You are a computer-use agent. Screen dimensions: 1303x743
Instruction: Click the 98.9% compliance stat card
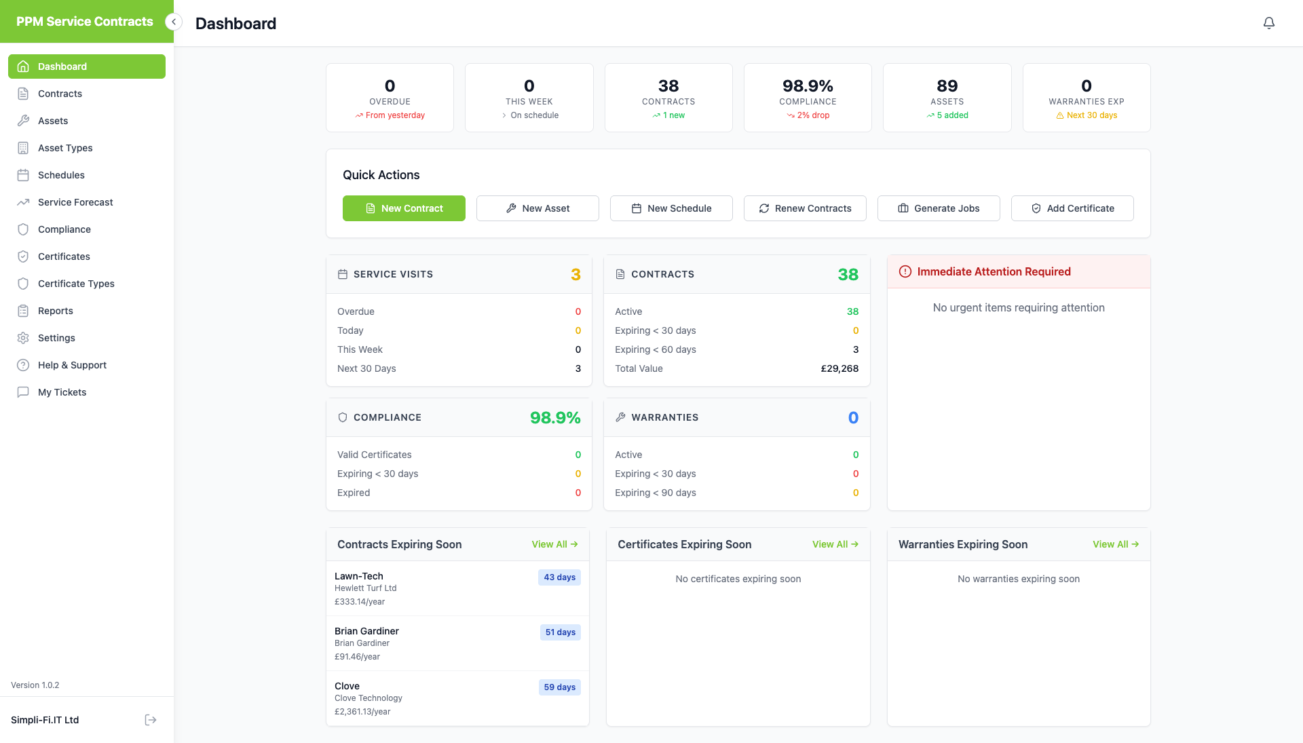(808, 97)
